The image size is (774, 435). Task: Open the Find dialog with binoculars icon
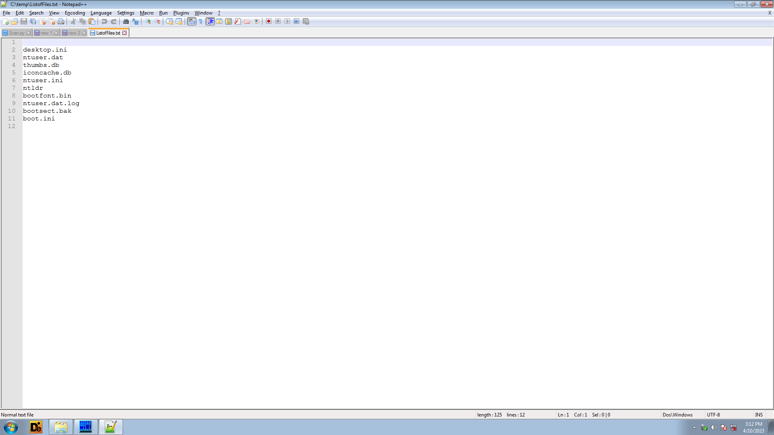tap(126, 21)
